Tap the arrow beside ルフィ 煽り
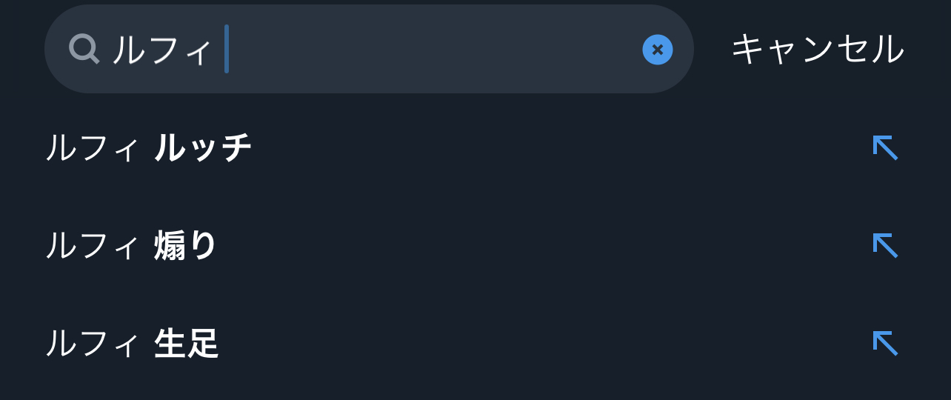The width and height of the screenshot is (951, 400). click(x=885, y=245)
